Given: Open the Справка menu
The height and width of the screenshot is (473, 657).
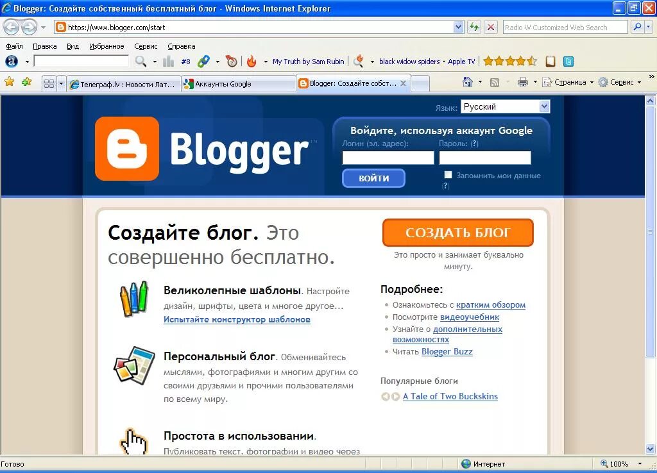Looking at the screenshot, I should pyautogui.click(x=182, y=46).
